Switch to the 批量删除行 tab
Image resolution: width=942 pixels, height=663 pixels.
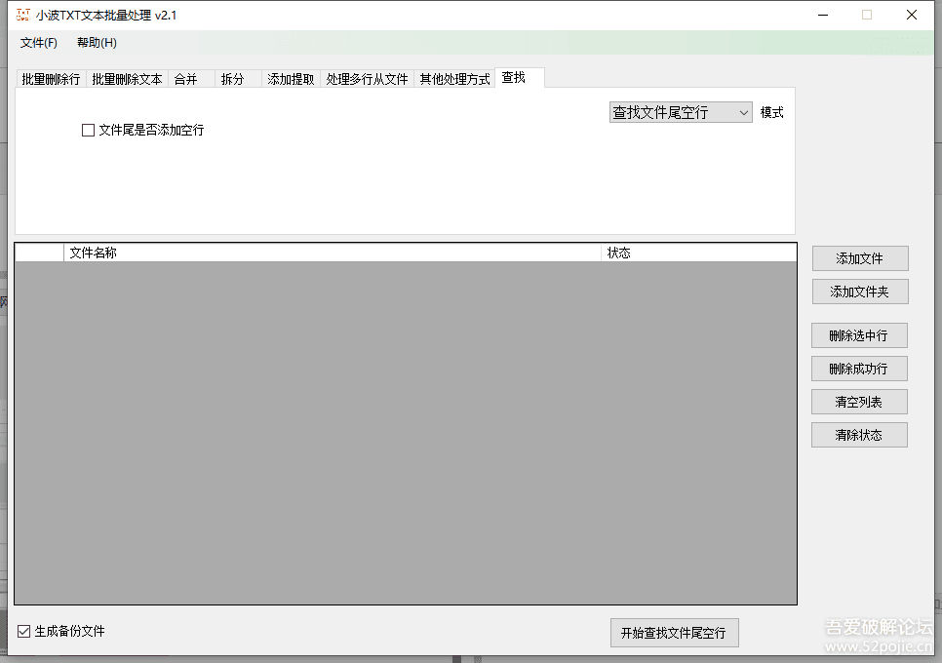(x=49, y=80)
